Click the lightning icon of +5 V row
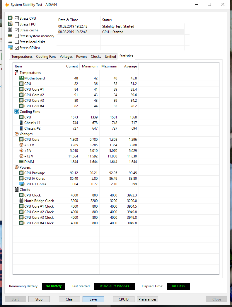This screenshot has height=307, width=232. (x=21, y=150)
